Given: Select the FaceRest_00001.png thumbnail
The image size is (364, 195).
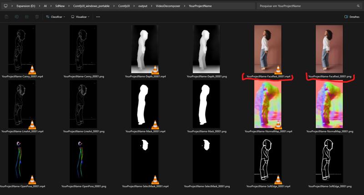Looking at the screenshot, I should click(x=329, y=49).
